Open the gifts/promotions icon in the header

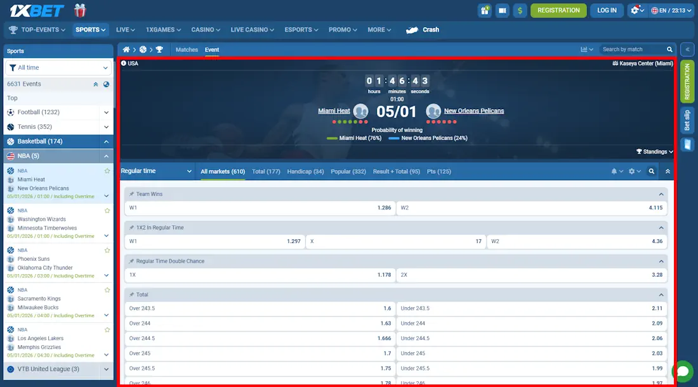(x=484, y=11)
